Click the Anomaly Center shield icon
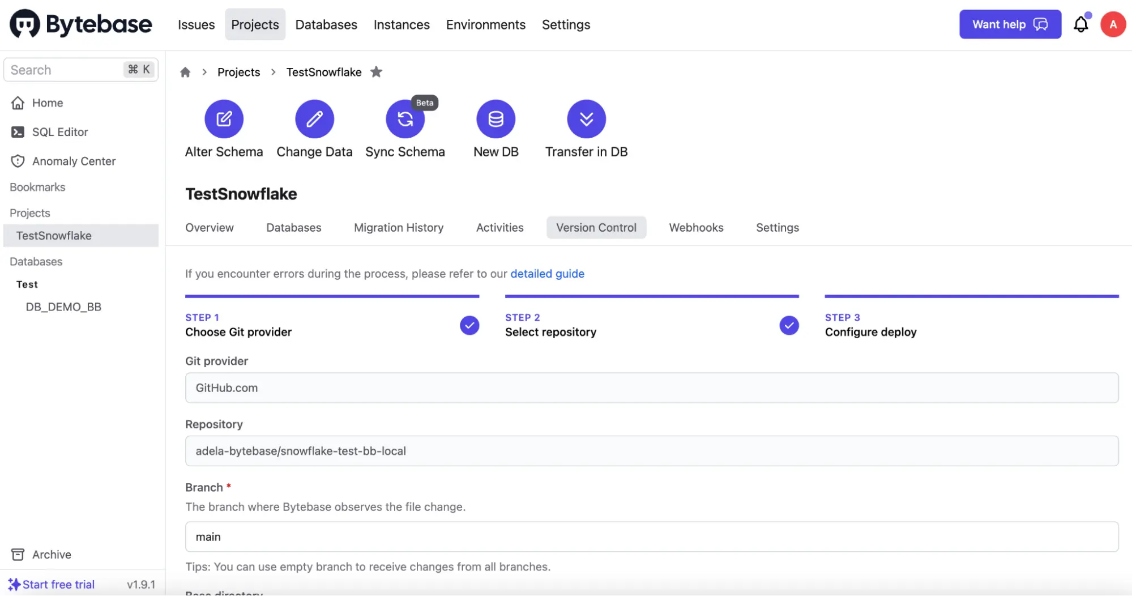1132x596 pixels. pyautogui.click(x=18, y=161)
